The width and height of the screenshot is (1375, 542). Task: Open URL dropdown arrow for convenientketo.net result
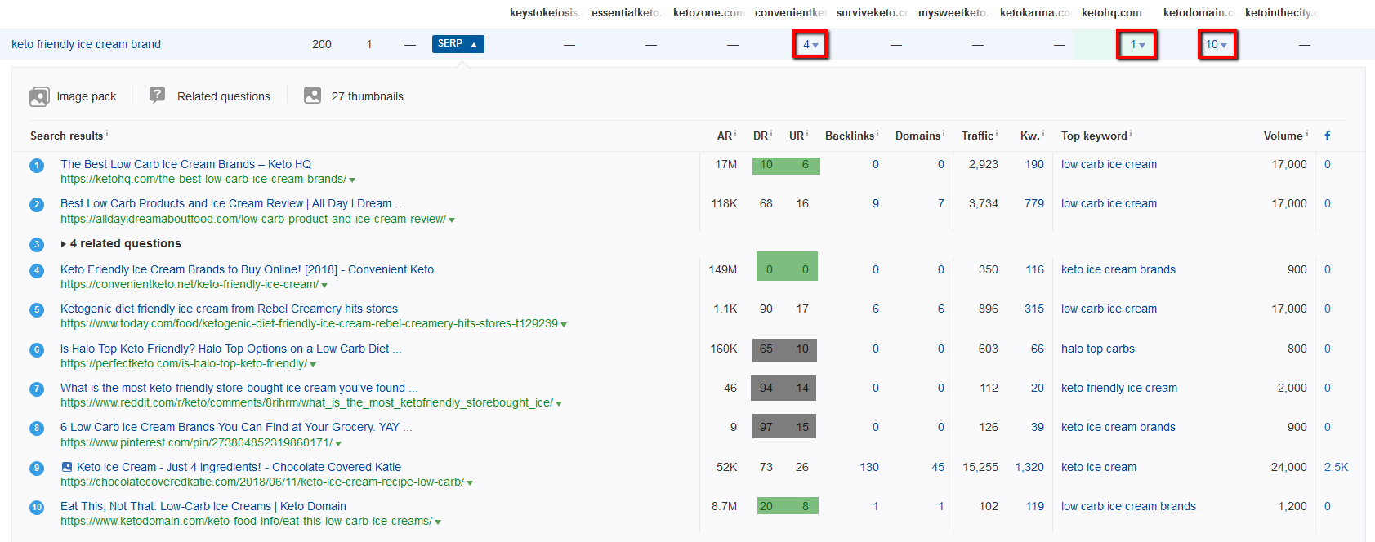(324, 285)
